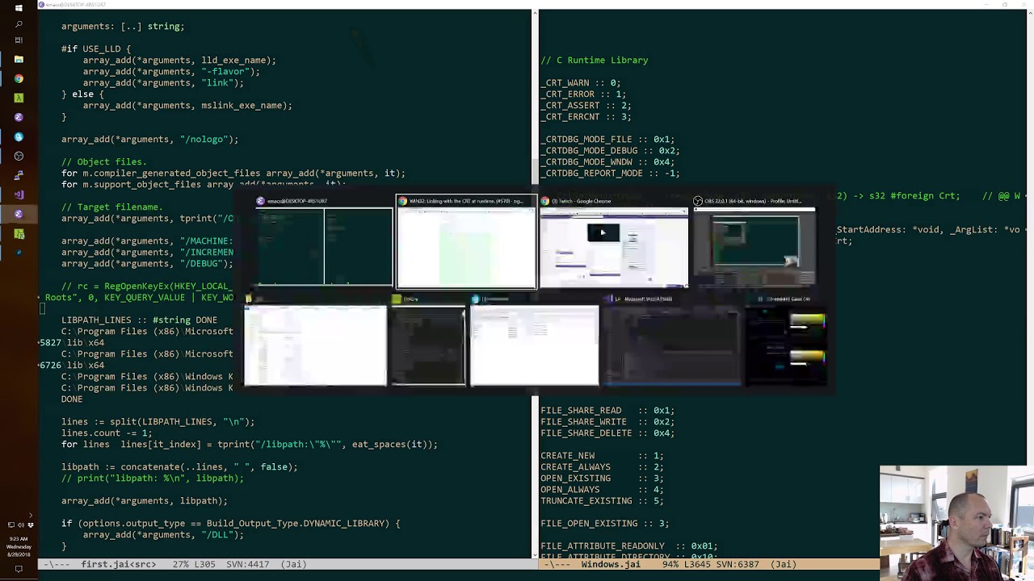Place cursor on '_CRTDBG_MODE_FILE :: 0x1;' line

pyautogui.click(x=607, y=140)
